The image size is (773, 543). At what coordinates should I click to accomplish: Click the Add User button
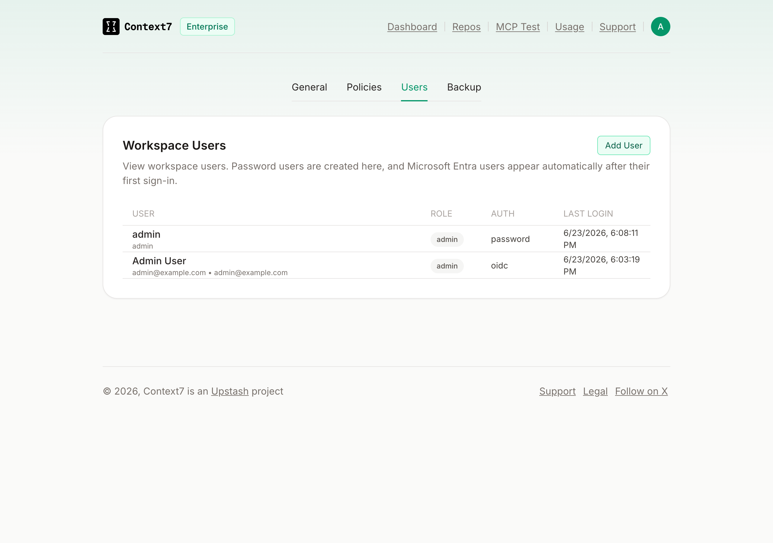(x=624, y=145)
